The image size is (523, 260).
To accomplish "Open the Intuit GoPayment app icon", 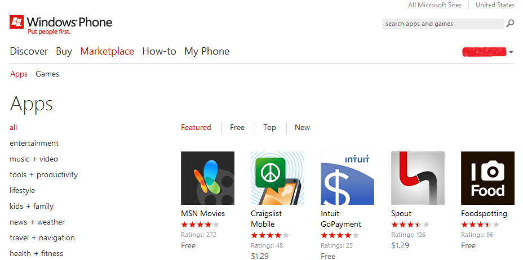I will tap(347, 178).
